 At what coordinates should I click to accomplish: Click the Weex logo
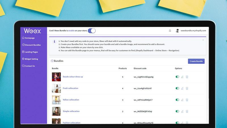pyautogui.click(x=32, y=31)
